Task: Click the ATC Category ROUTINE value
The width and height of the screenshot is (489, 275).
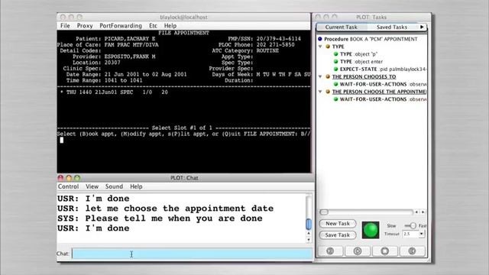Action: pyautogui.click(x=267, y=50)
